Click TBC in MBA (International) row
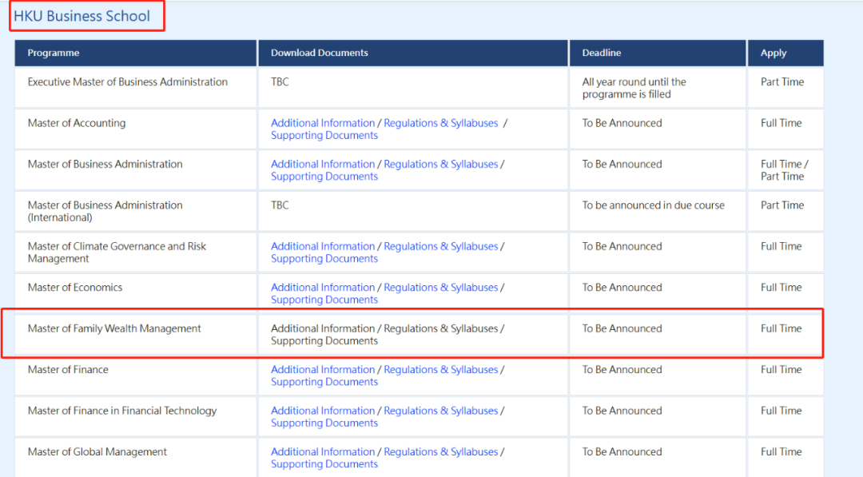 [280, 205]
